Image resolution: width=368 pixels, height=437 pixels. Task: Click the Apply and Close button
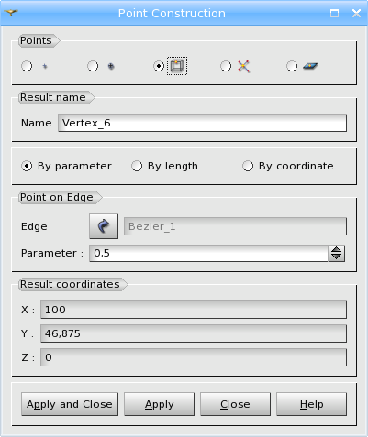coord(70,404)
